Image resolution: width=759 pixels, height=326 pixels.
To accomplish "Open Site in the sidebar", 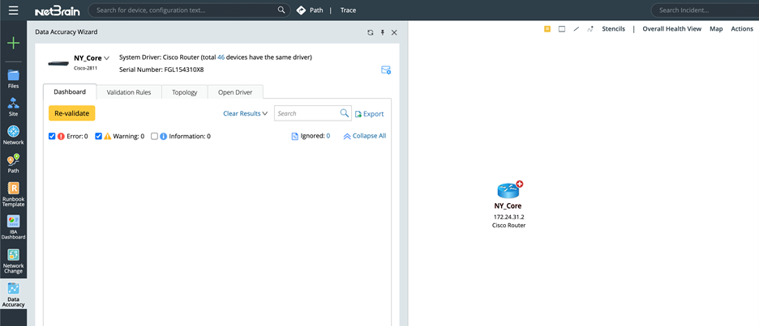I will (14, 108).
